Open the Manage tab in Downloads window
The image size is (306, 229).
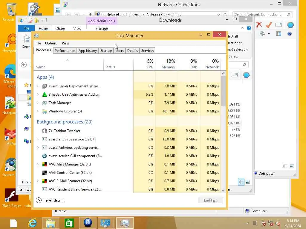tap(102, 29)
